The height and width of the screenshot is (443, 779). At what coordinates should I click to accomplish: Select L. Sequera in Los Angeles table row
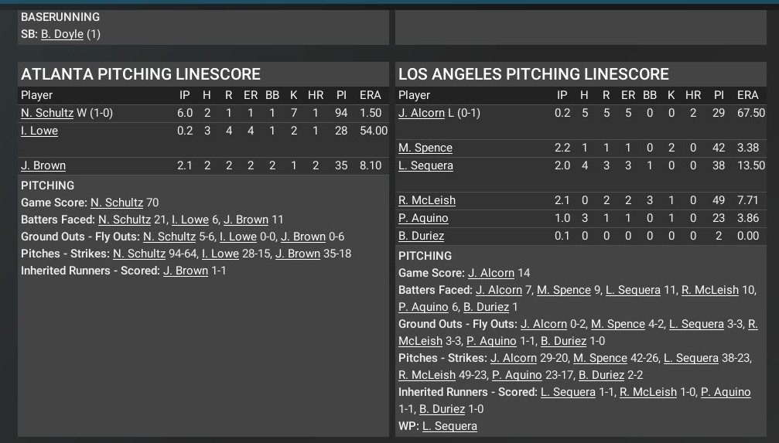pos(425,165)
